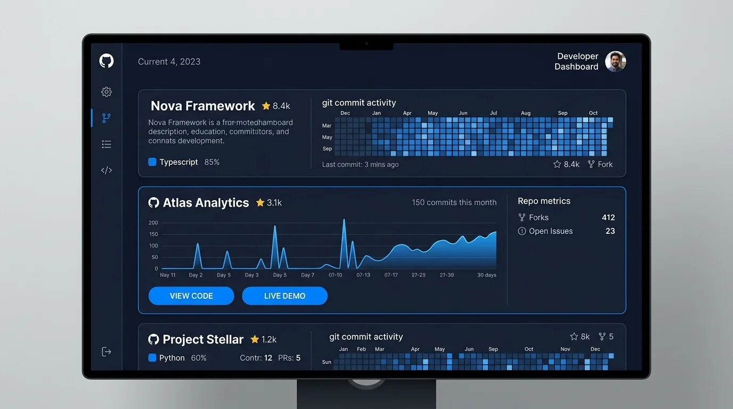Click the Repo metrics heading

point(544,201)
